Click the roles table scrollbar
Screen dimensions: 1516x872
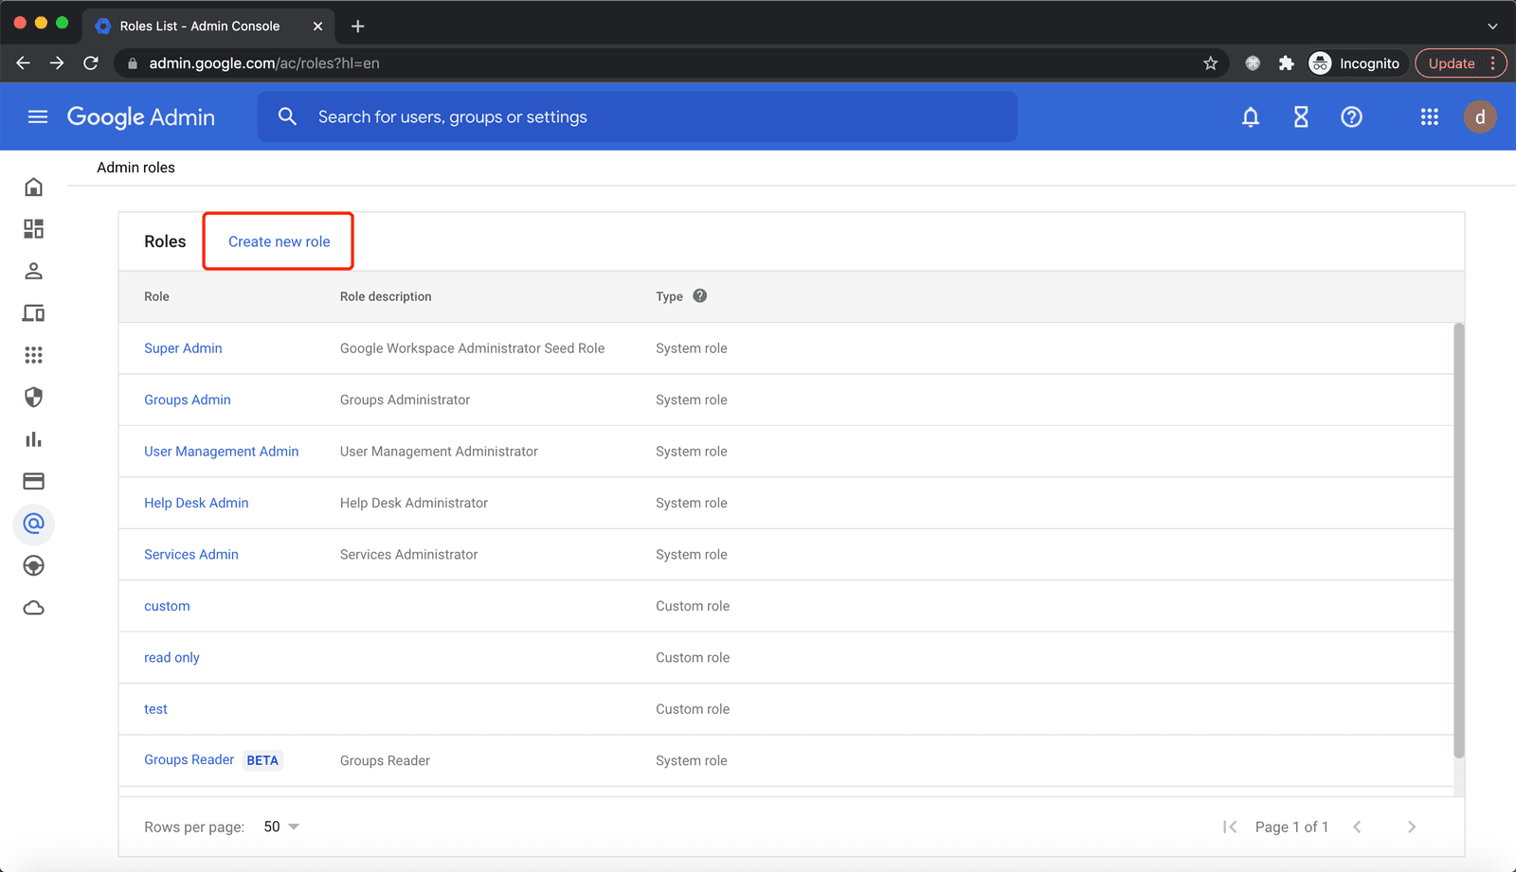(x=1458, y=540)
